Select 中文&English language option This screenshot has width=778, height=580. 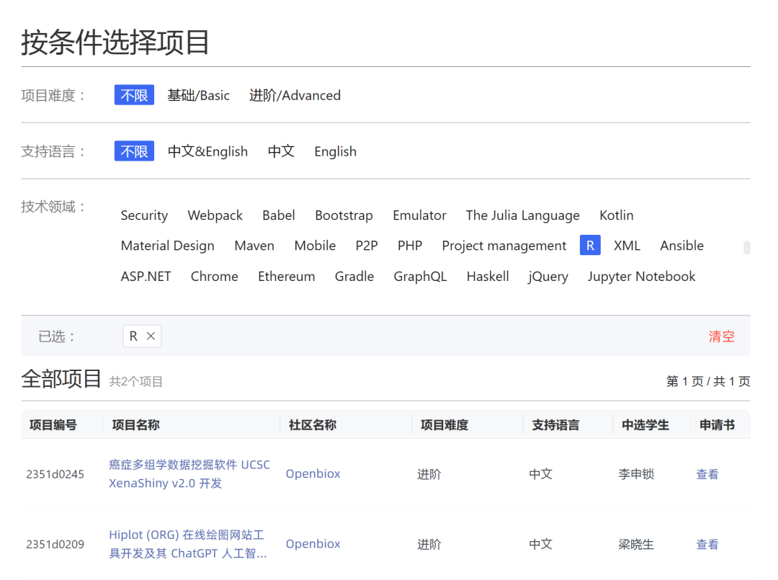207,151
